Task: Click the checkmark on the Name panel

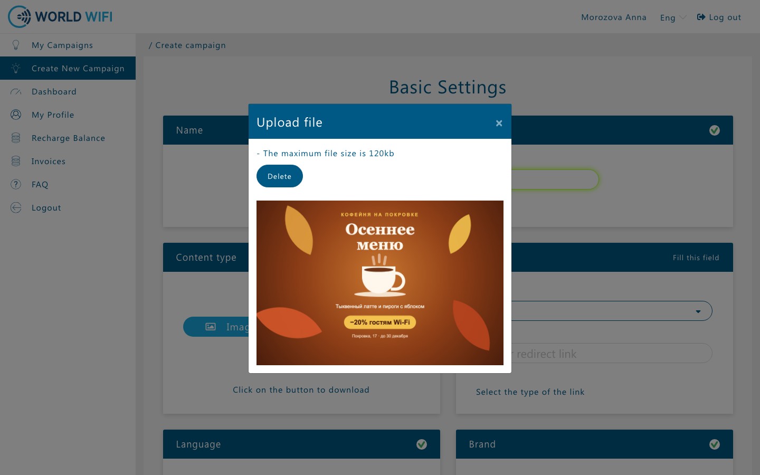Action: click(715, 130)
